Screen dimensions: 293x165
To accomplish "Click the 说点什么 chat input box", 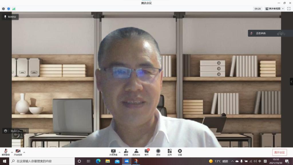I will [x=16, y=131].
